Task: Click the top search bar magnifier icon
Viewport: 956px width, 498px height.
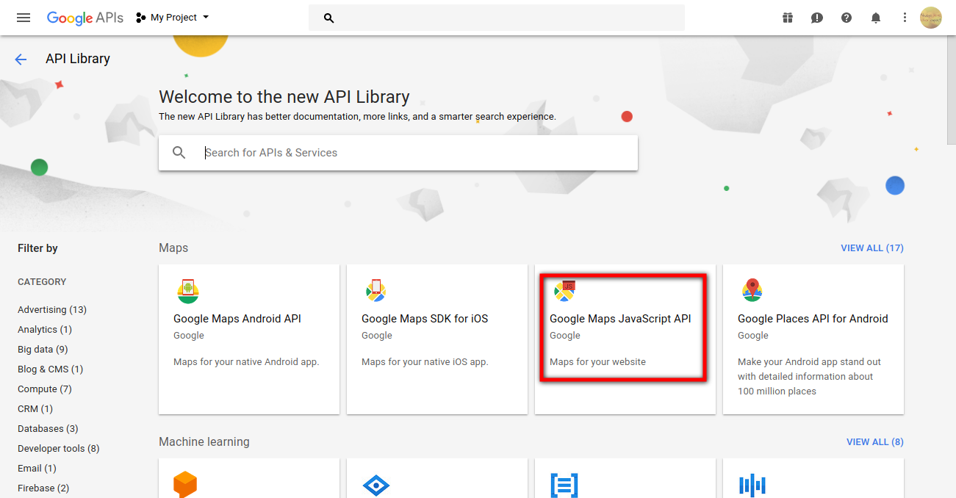Action: coord(329,18)
